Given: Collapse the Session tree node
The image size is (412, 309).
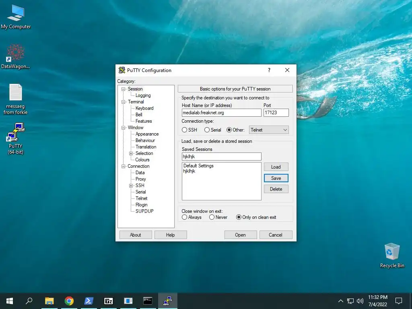Looking at the screenshot, I should pyautogui.click(x=123, y=89).
